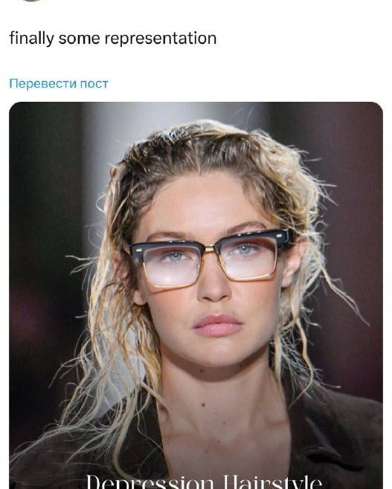The height and width of the screenshot is (489, 392).
Task: Click the word "Hairstyle" in photo caption
Action: click(272, 482)
